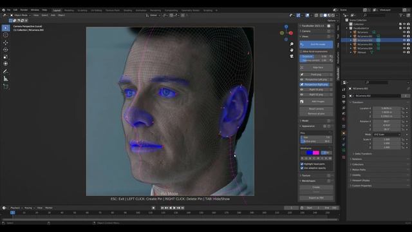
Task: Click the blue Z axis gizmo ball
Action: [286, 26]
